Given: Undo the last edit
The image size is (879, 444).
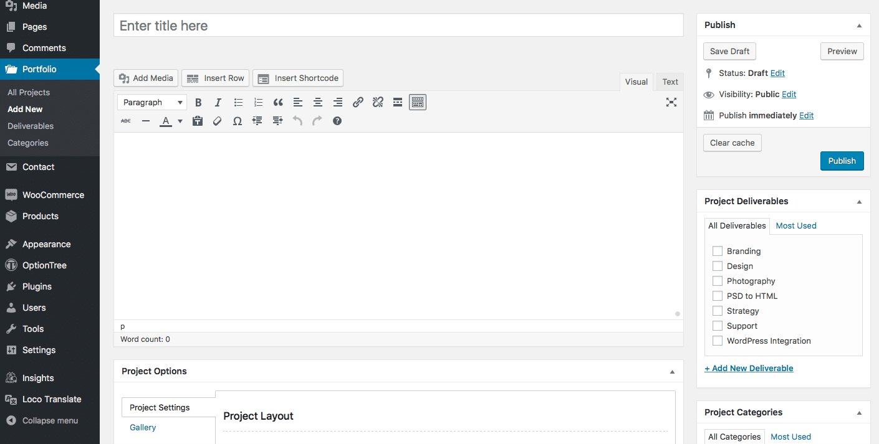Looking at the screenshot, I should [297, 121].
